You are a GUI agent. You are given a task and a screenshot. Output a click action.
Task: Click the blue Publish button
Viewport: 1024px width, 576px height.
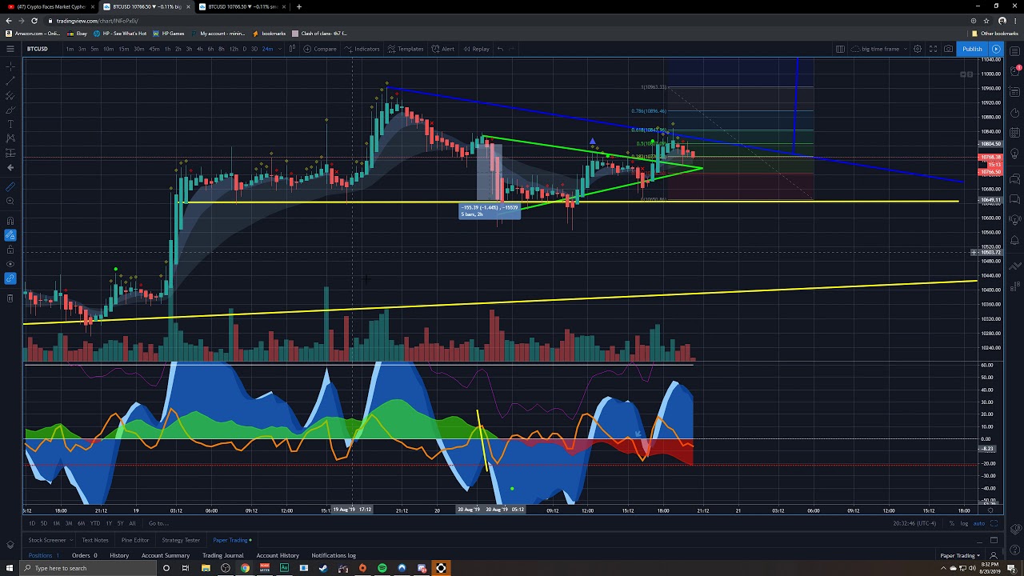972,49
